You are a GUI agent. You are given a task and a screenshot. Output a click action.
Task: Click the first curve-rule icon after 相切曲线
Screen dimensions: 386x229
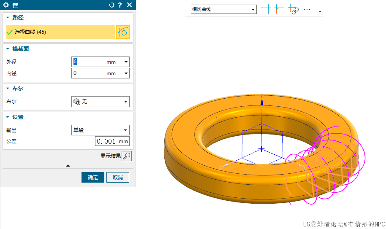click(x=265, y=9)
